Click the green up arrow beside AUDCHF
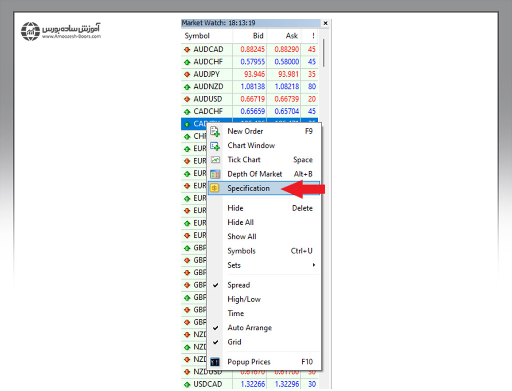Image resolution: width=512 pixels, height=391 pixels. [x=187, y=62]
